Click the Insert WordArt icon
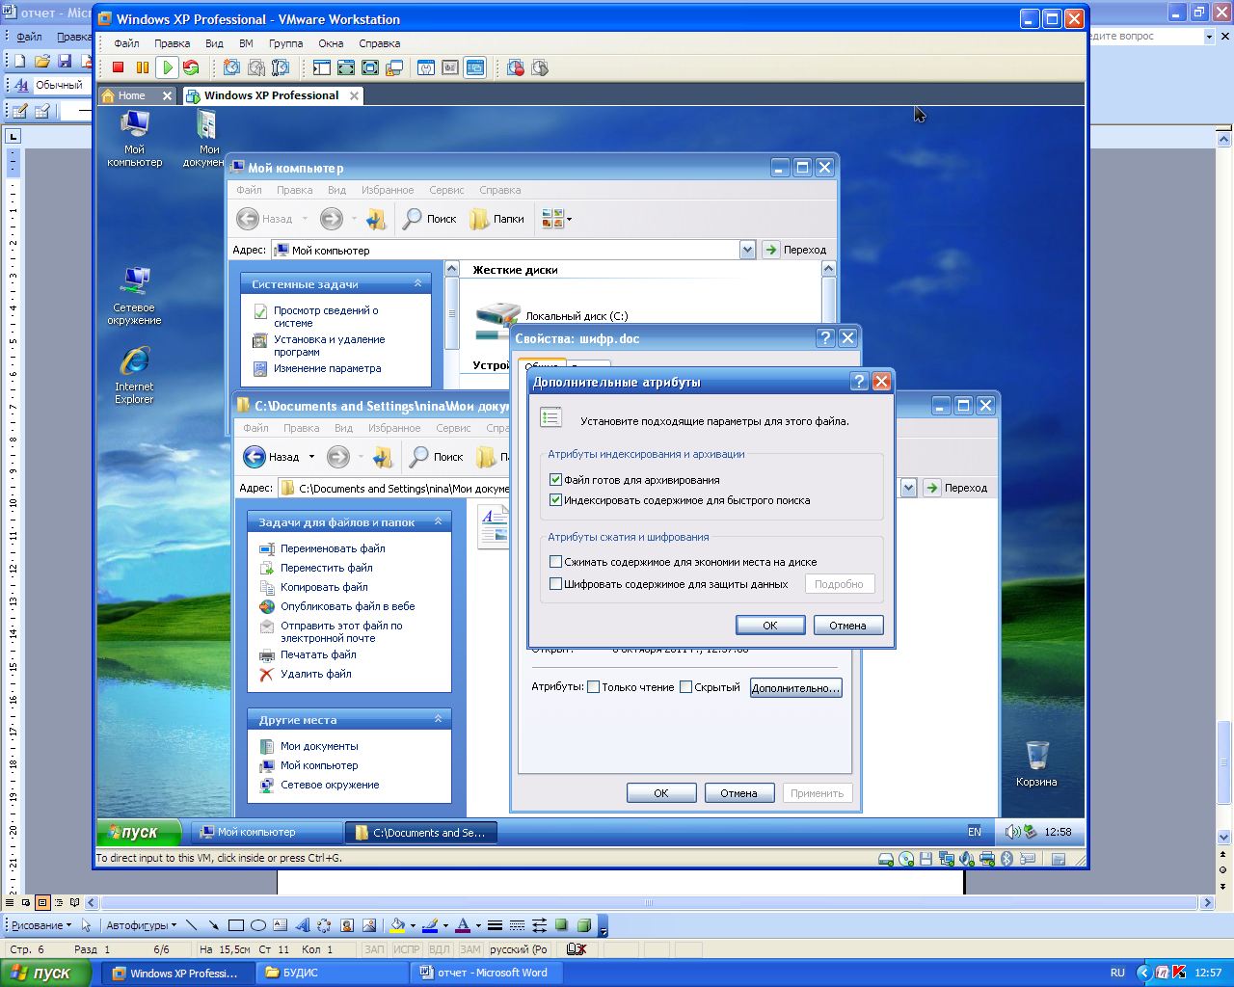Image resolution: width=1234 pixels, height=987 pixels. pyautogui.click(x=302, y=925)
